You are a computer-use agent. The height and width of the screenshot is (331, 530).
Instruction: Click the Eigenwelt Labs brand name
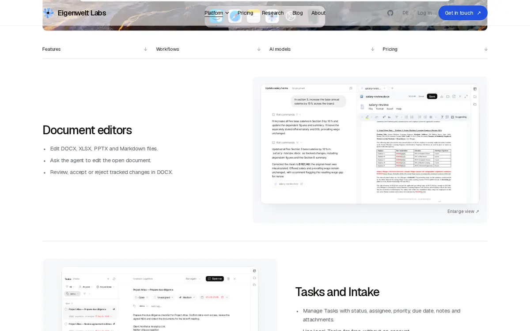pyautogui.click(x=82, y=13)
